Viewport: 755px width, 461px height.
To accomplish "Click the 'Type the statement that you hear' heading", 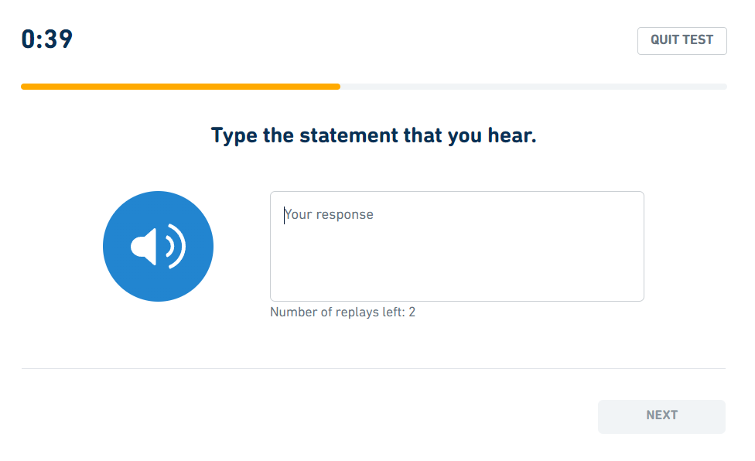I will click(x=374, y=135).
